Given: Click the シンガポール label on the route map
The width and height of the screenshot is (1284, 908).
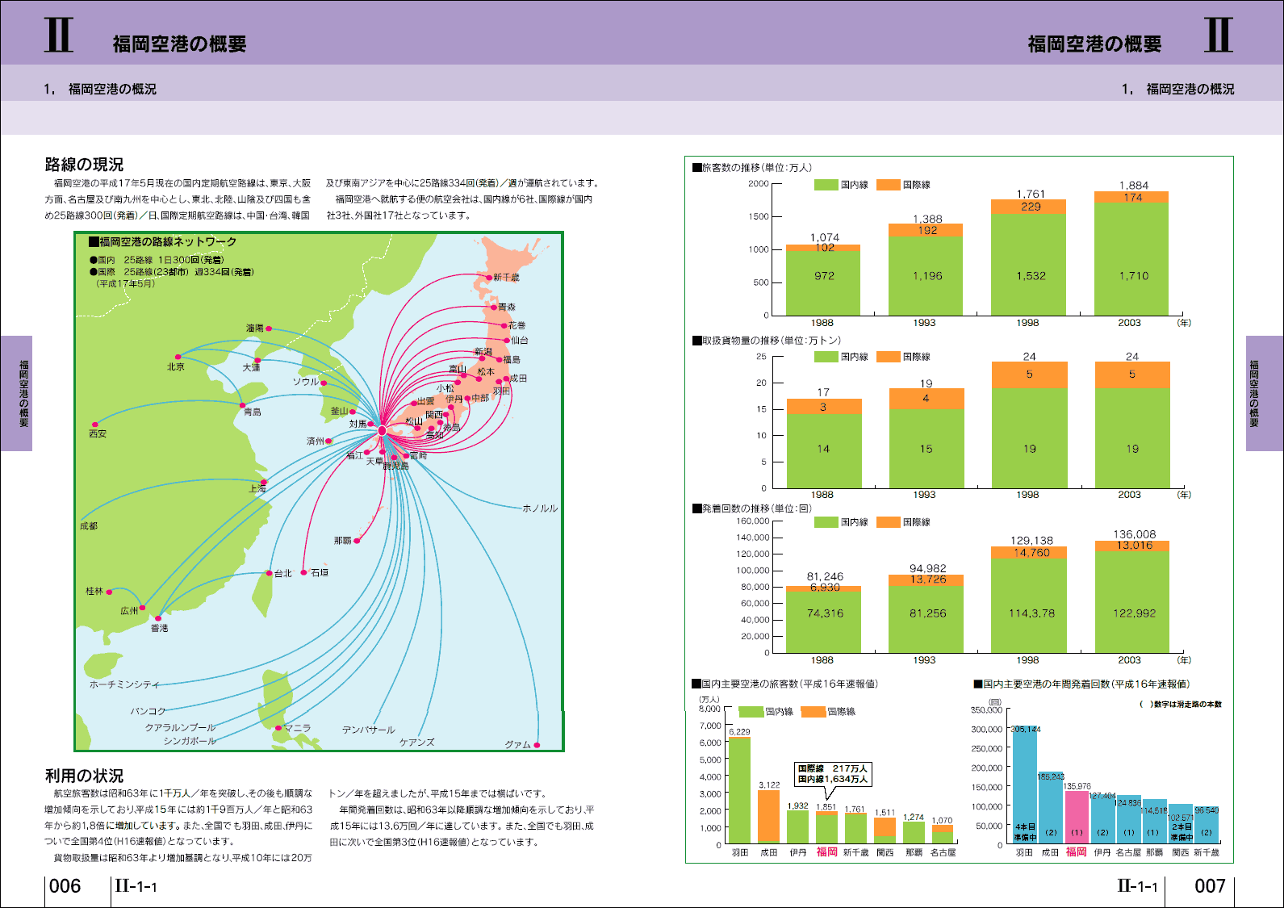Looking at the screenshot, I should tap(190, 741).
